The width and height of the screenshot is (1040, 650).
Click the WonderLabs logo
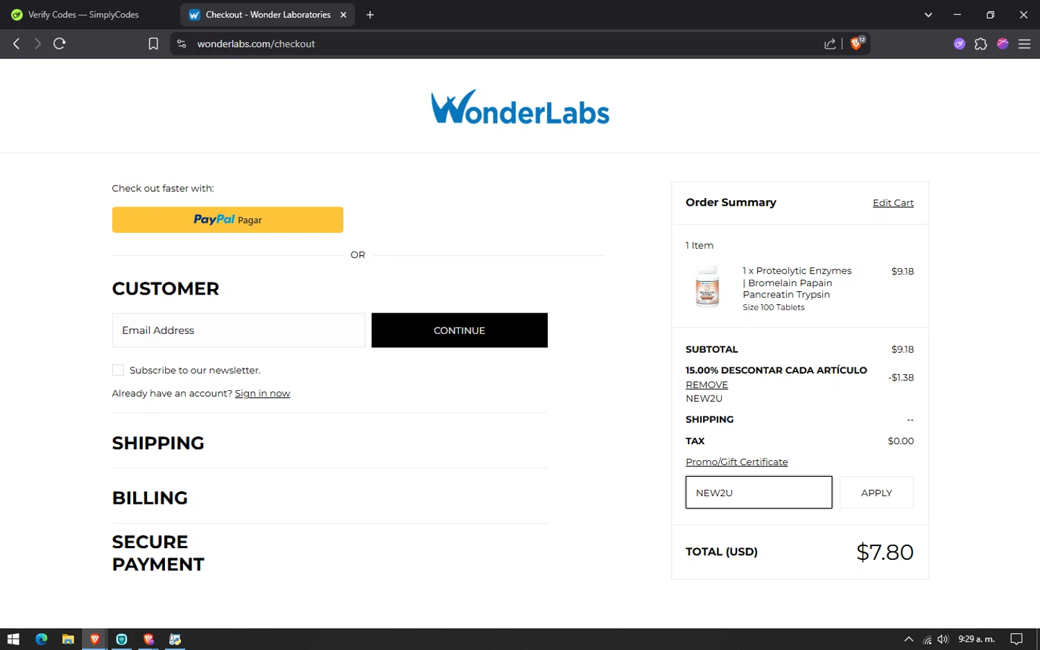click(x=520, y=107)
